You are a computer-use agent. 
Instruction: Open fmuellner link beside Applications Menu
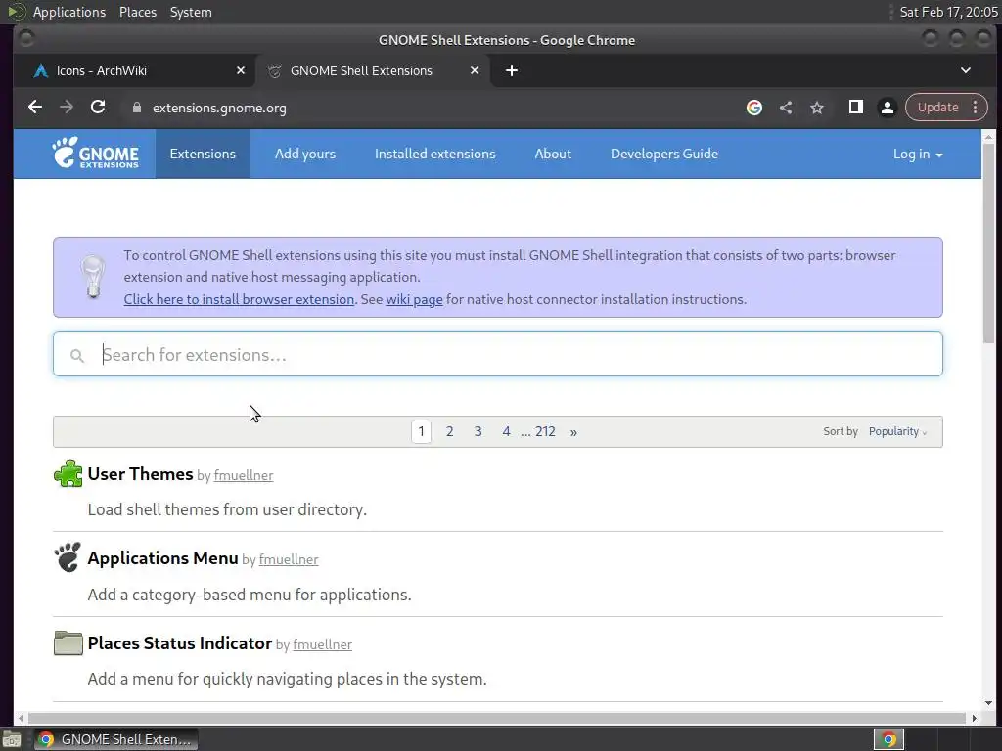(x=289, y=560)
